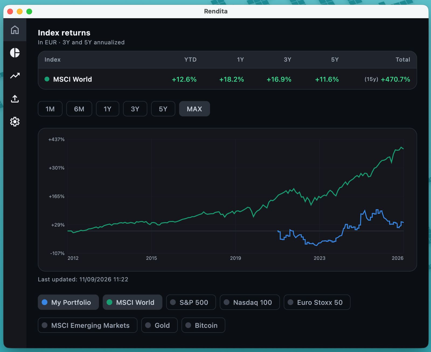Select the 1M time range

(50, 109)
